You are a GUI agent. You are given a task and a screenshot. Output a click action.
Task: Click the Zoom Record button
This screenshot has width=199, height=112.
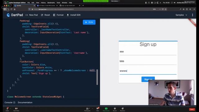tap(115, 109)
